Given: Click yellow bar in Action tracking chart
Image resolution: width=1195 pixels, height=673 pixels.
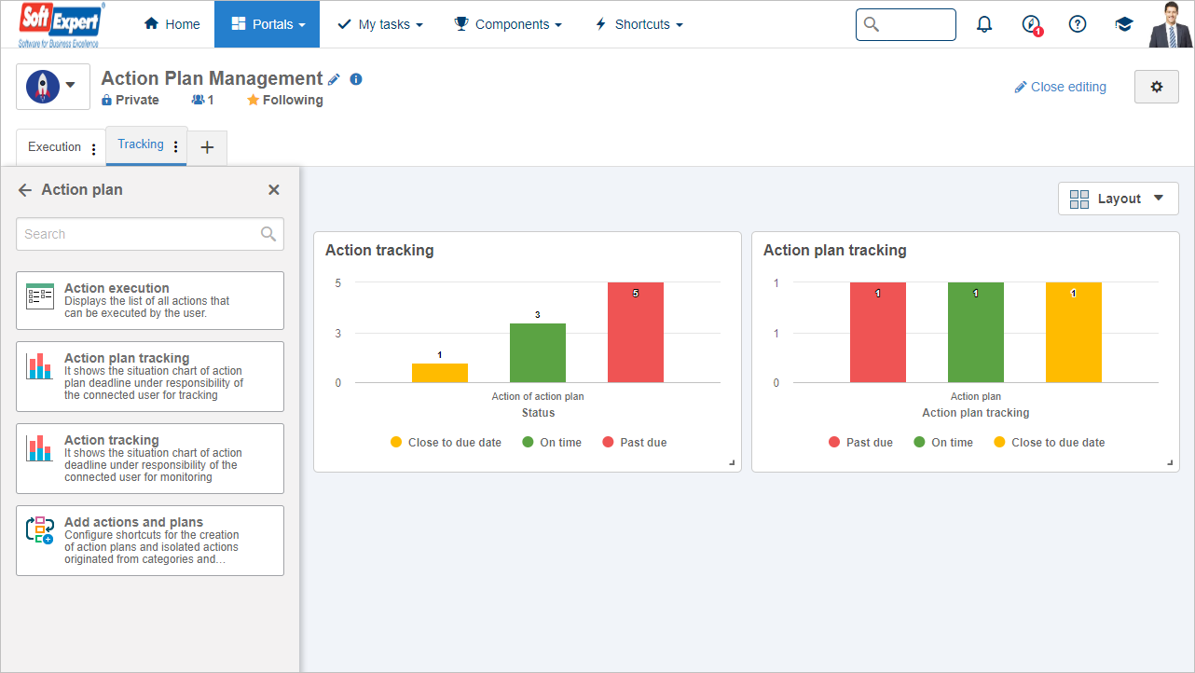Looking at the screenshot, I should [440, 373].
